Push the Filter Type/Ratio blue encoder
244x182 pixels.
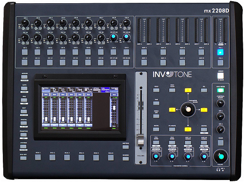pos(204,156)
